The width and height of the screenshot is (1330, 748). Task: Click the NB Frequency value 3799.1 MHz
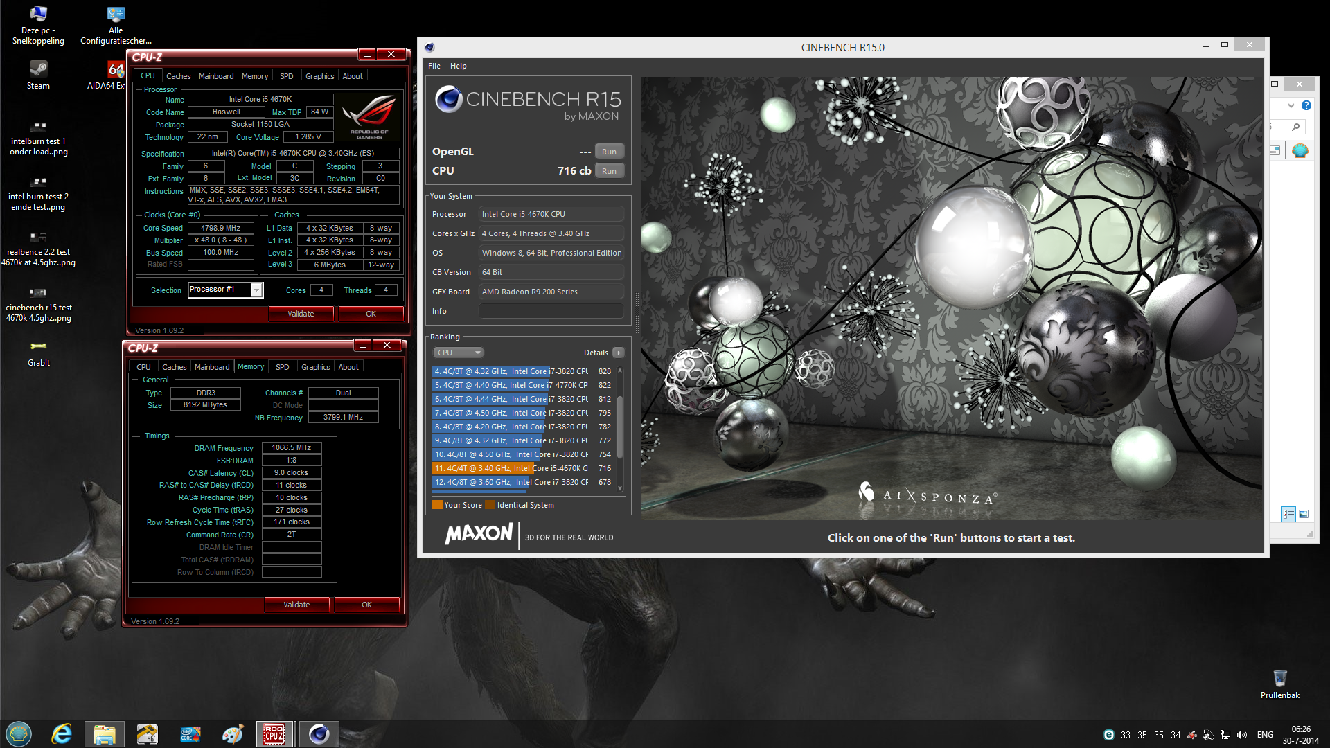coord(343,418)
